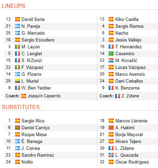Click the Brazil flag beside Casemiro
The height and width of the screenshot is (168, 158).
[111, 53]
